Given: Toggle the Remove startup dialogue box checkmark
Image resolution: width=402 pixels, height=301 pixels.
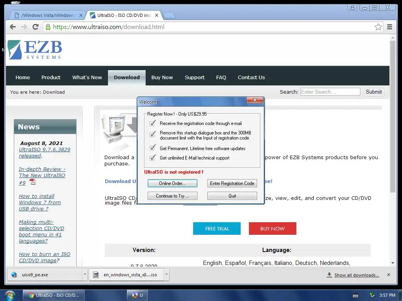Looking at the screenshot, I should pos(153,134).
